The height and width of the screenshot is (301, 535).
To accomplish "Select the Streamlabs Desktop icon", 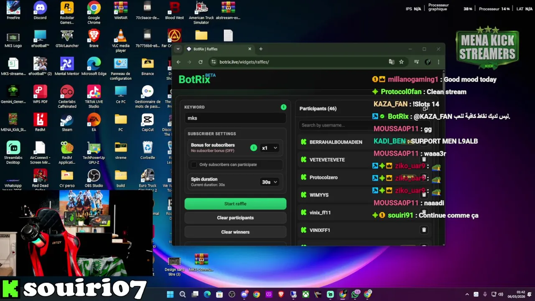I will coord(13,153).
